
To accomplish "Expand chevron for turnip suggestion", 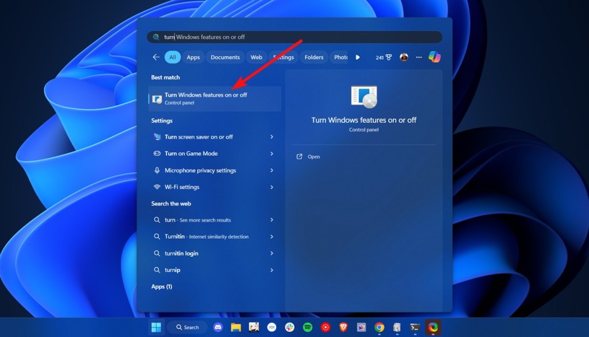I will [x=271, y=270].
